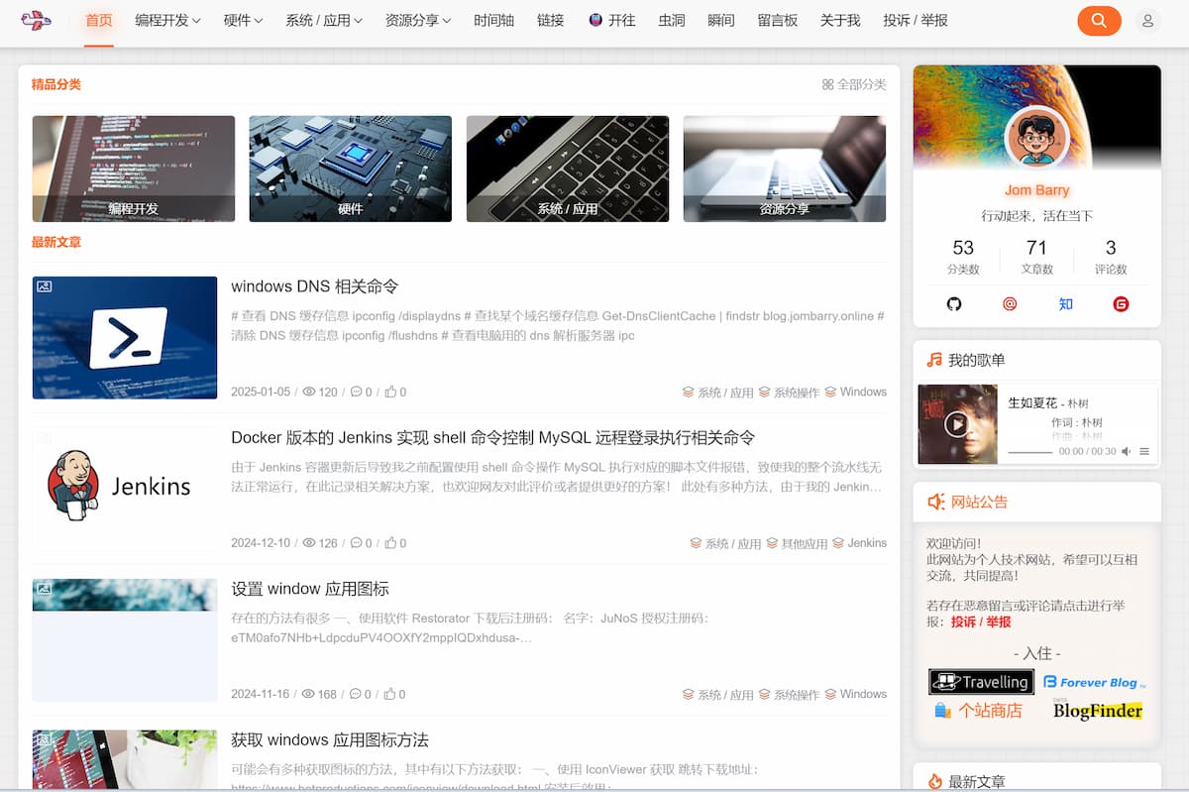
Task: Expand the 硬件 dropdown menu
Action: click(x=243, y=21)
